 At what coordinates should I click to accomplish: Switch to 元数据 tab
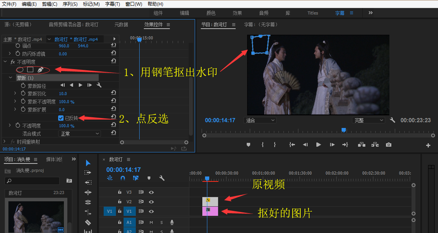[x=121, y=24]
